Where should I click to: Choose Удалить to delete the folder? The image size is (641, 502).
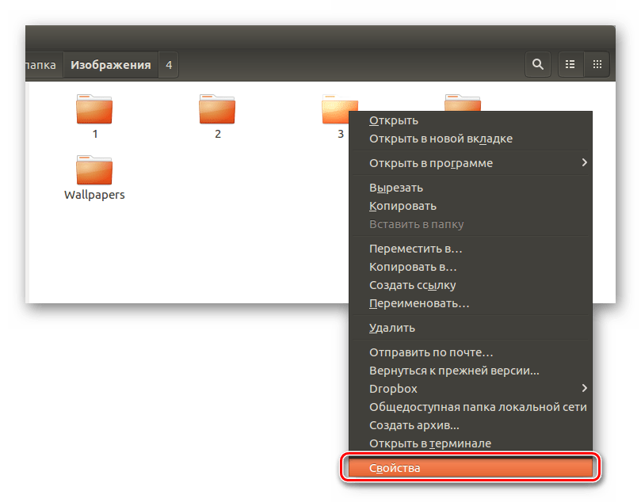(392, 328)
